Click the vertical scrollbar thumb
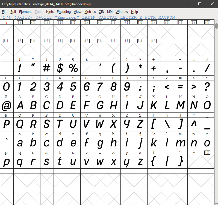Viewport: 218px width, 205px height. coord(216,26)
